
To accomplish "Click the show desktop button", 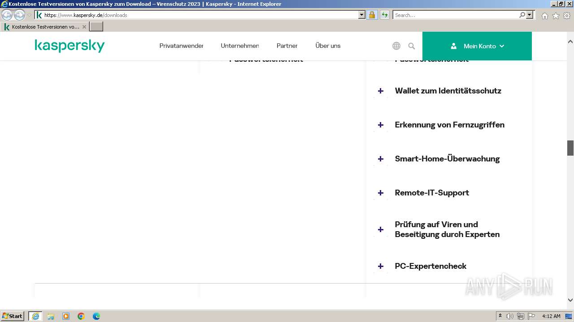I will tap(569, 316).
